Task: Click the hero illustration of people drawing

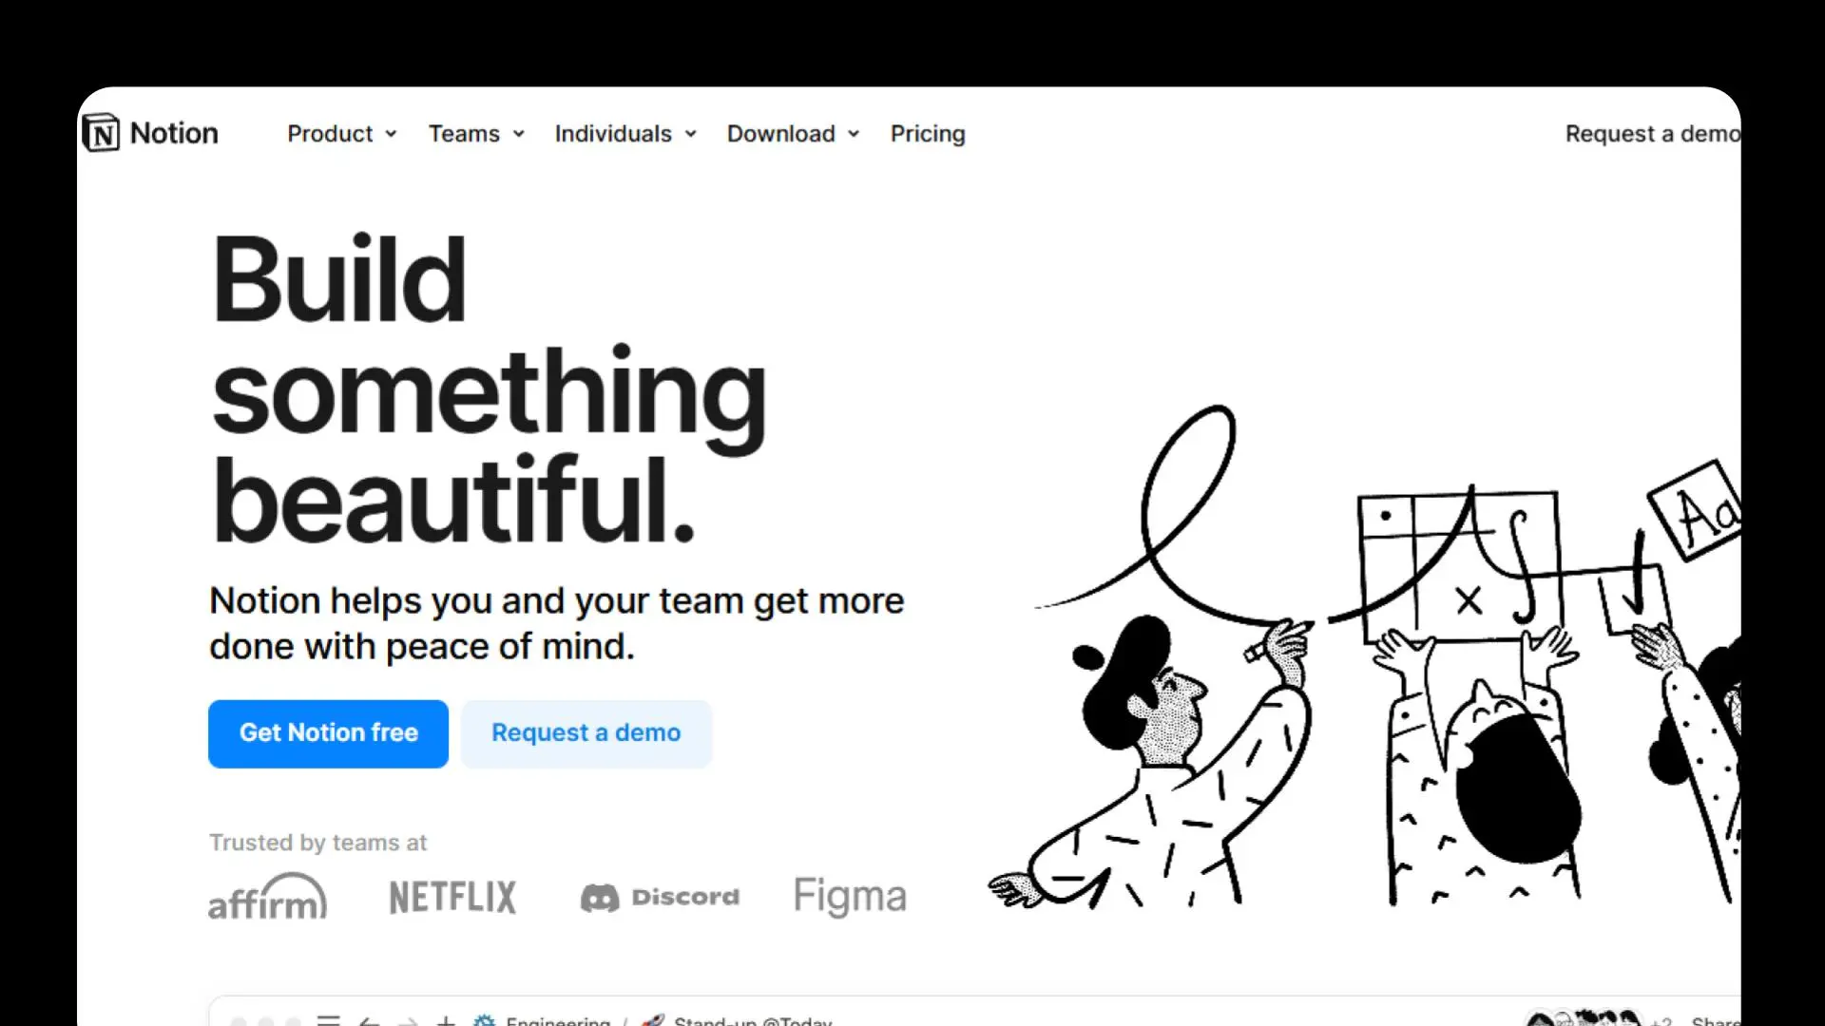Action: tap(1364, 655)
